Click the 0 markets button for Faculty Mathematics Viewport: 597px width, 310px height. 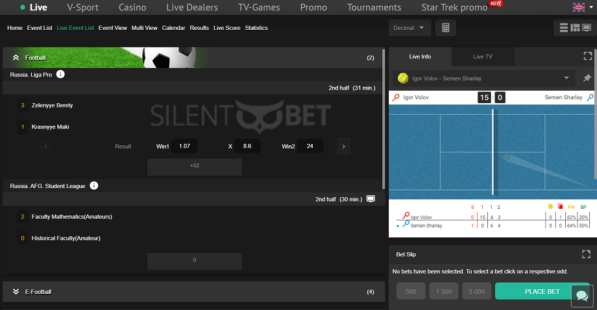point(195,261)
